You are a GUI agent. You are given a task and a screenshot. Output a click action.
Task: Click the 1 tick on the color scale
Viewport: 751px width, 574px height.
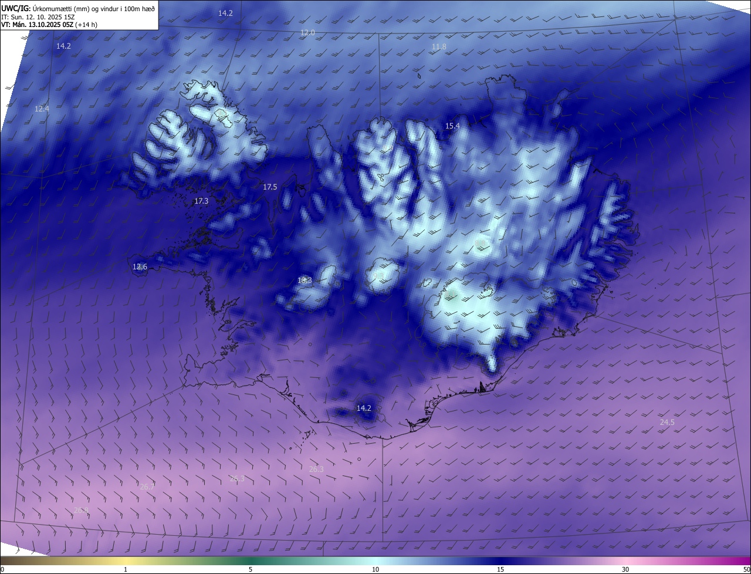coord(126,569)
